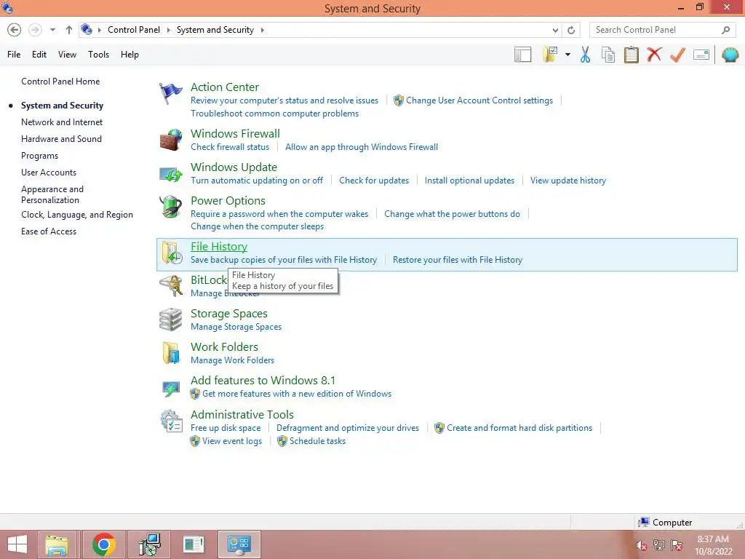
Task: Click the Windows Update icon
Action: point(170,174)
